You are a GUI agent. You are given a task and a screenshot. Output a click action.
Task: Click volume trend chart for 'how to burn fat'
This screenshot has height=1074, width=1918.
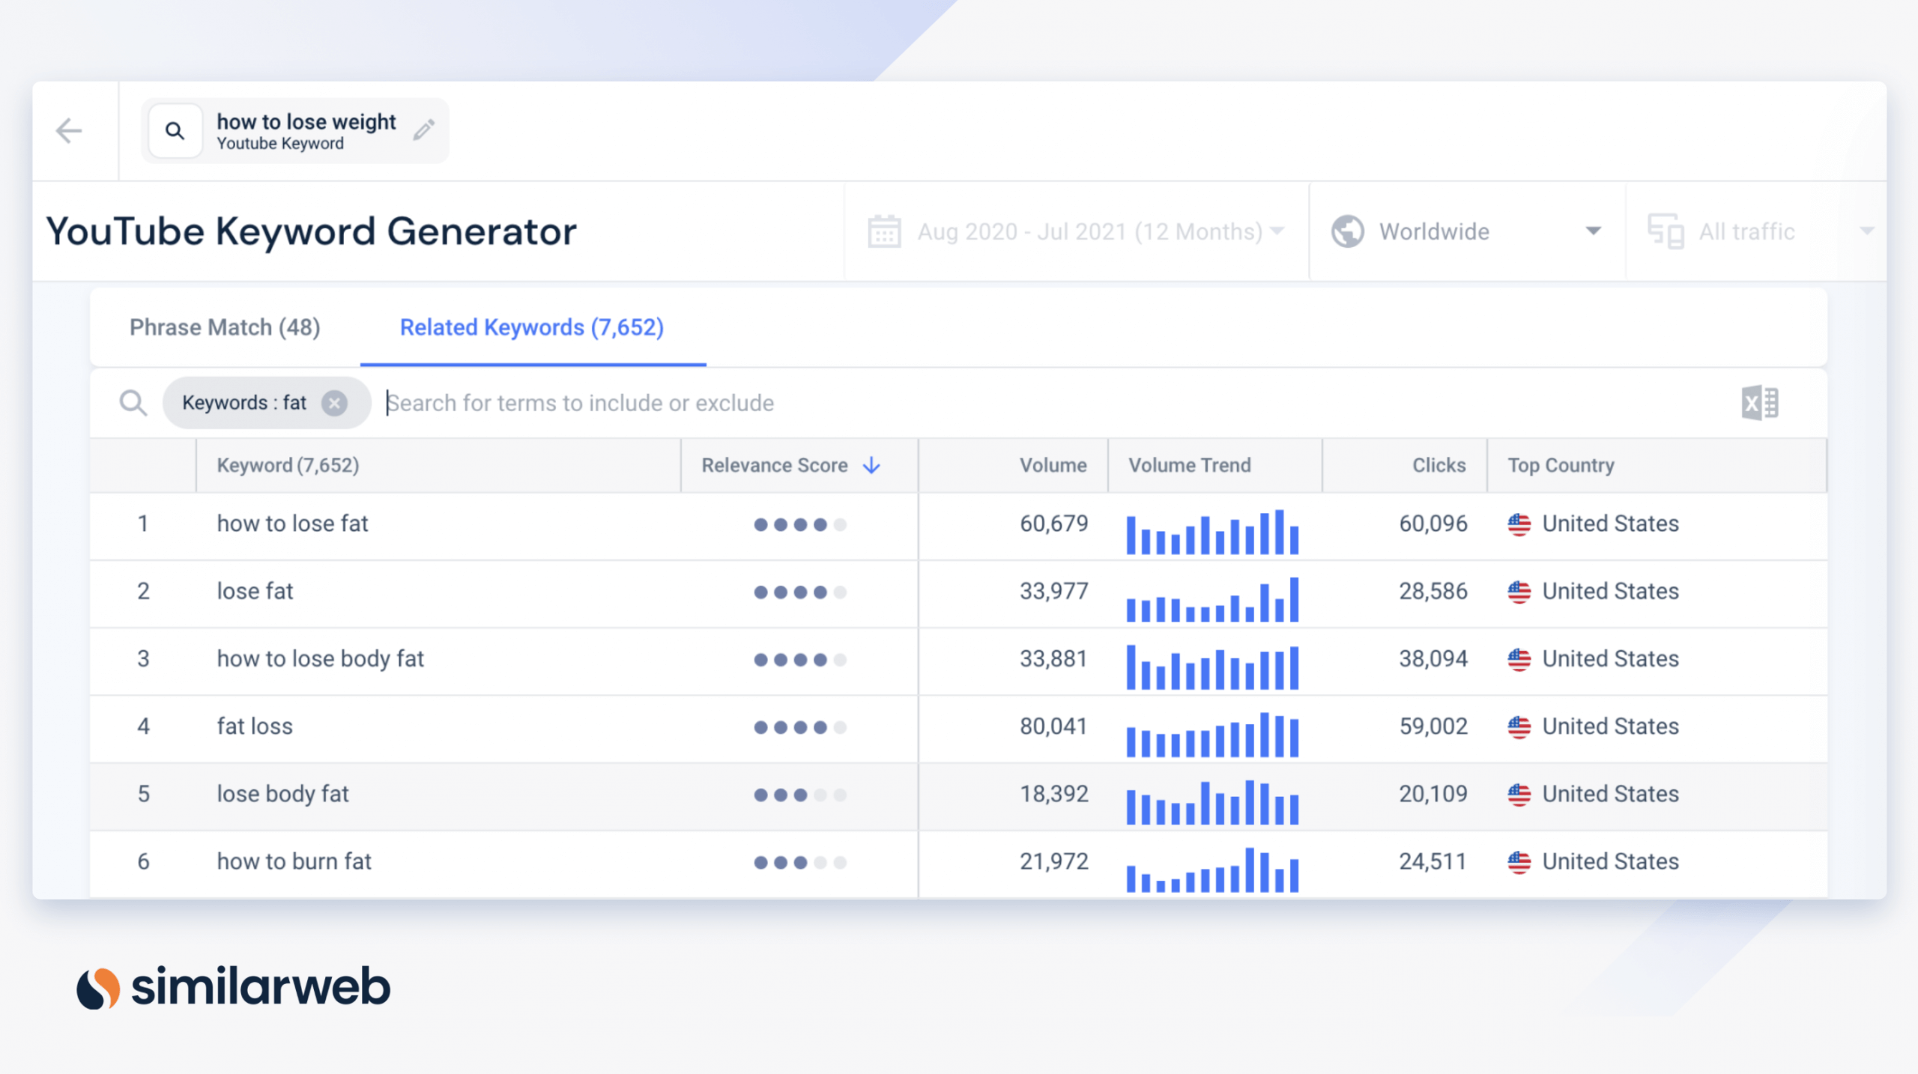pyautogui.click(x=1212, y=870)
